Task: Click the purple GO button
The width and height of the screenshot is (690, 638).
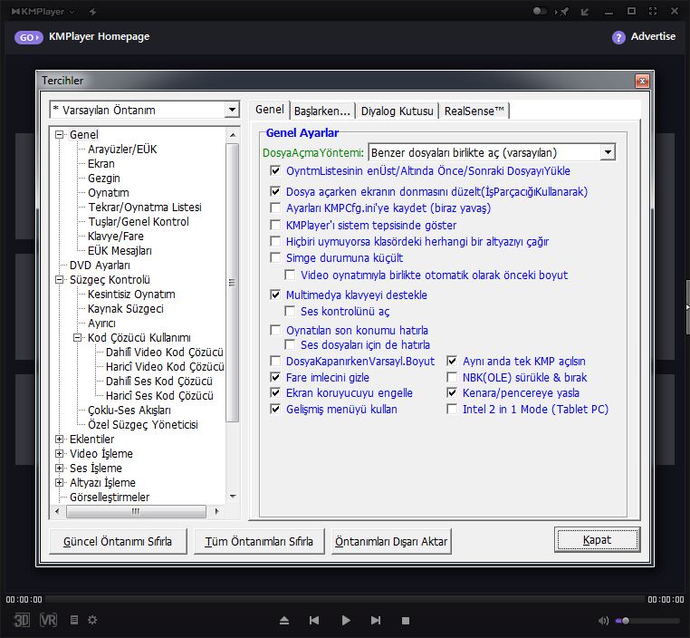Action: (29, 37)
